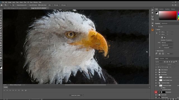Click the Fill Screen button
Image resolution: width=179 pixels, height=100 pixels.
pyautogui.click(x=63, y=5)
